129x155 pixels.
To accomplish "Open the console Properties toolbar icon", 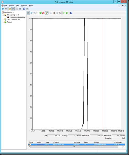I will coord(17,9).
